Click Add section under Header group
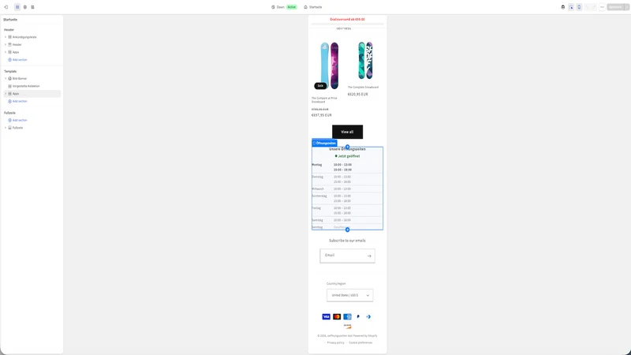The image size is (631, 355). tap(17, 60)
